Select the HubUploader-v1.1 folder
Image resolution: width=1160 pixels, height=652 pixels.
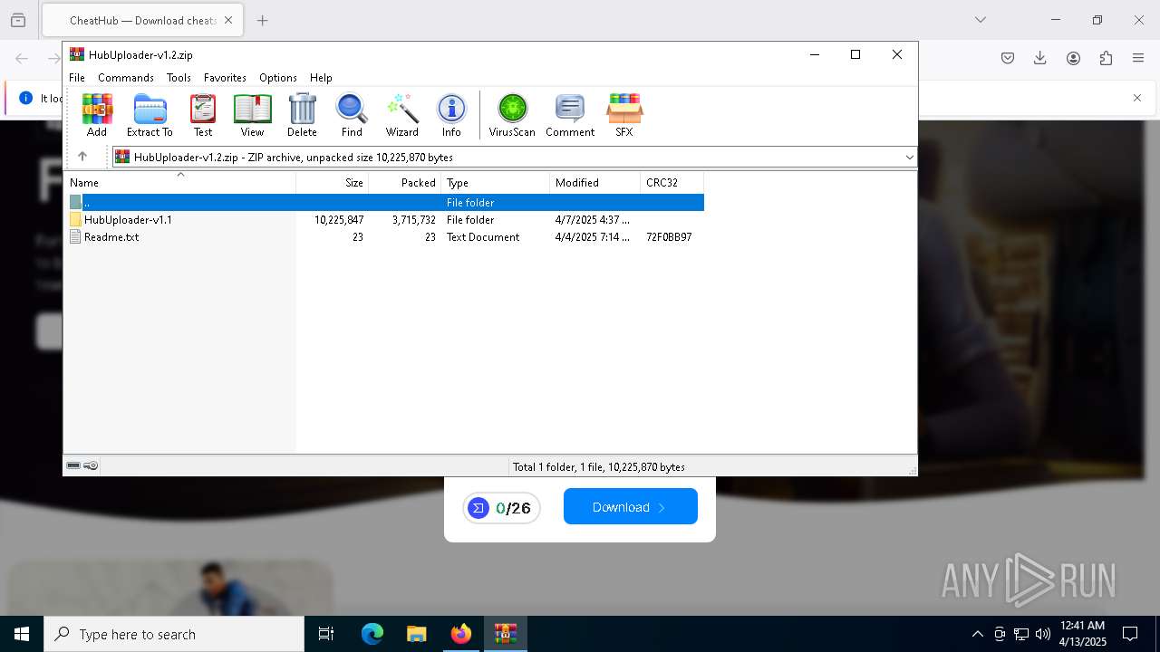[128, 219]
